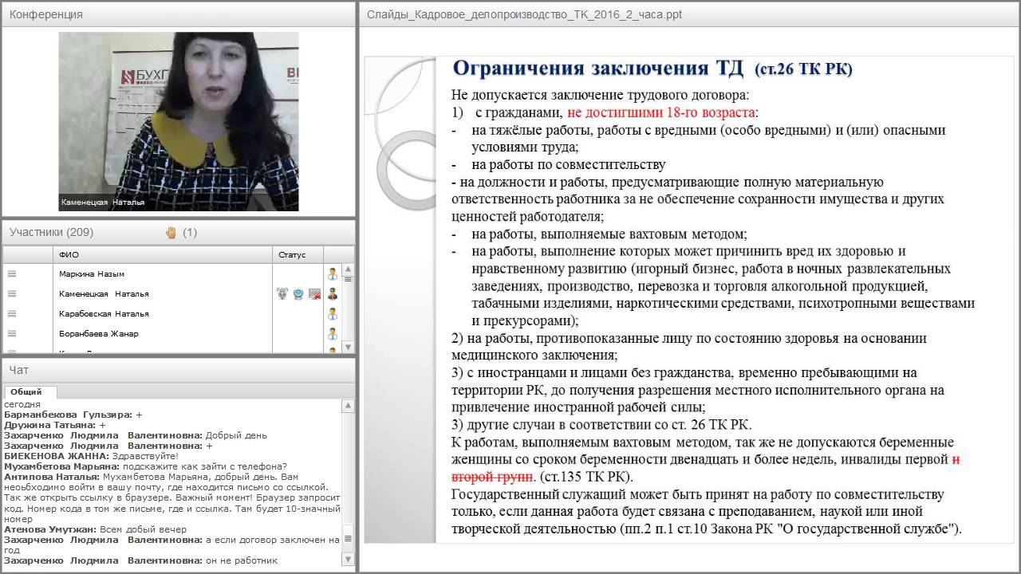Open row menu handle for Карабовская Наталья
This screenshot has width=1021, height=574.
12,313
